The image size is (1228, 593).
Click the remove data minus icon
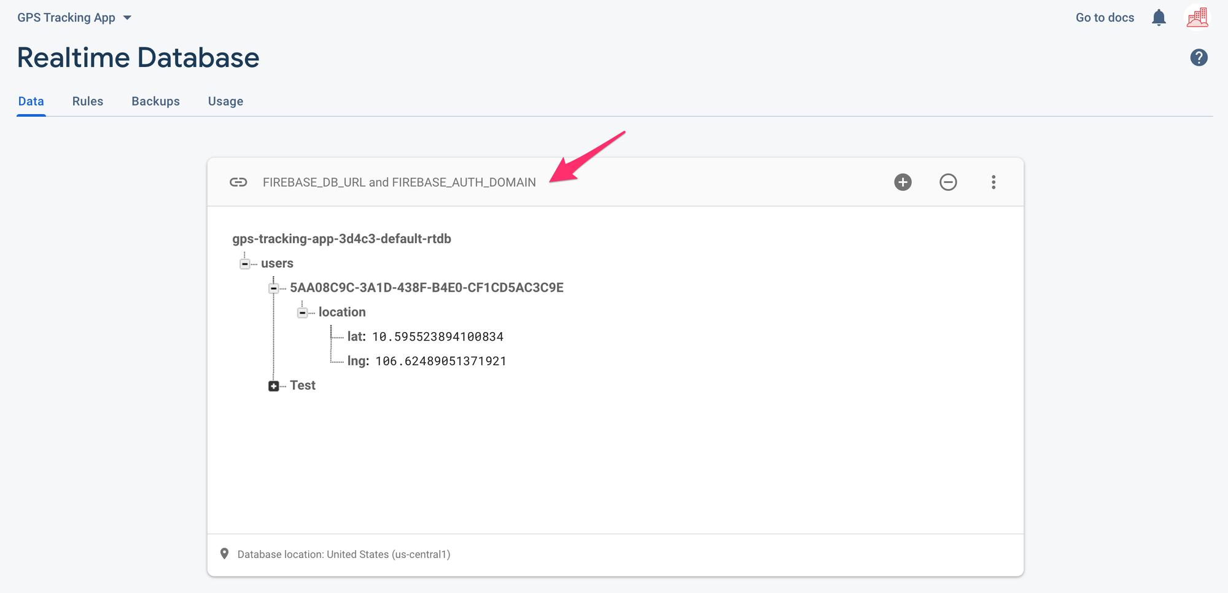click(x=948, y=182)
